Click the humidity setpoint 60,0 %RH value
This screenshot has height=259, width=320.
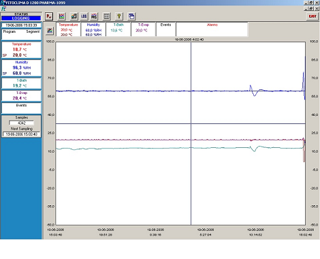point(22,74)
